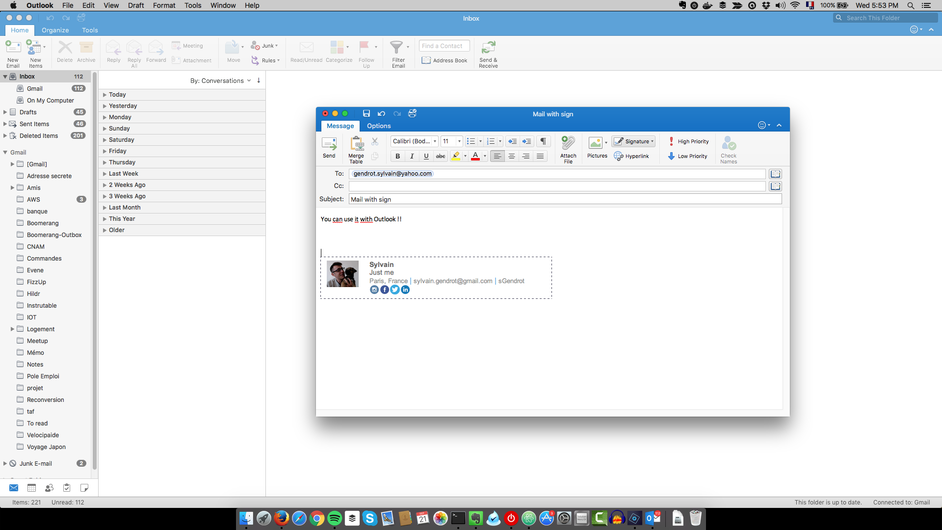Open the Junk dropdown in ribbon
The width and height of the screenshot is (942, 530).
[264, 46]
